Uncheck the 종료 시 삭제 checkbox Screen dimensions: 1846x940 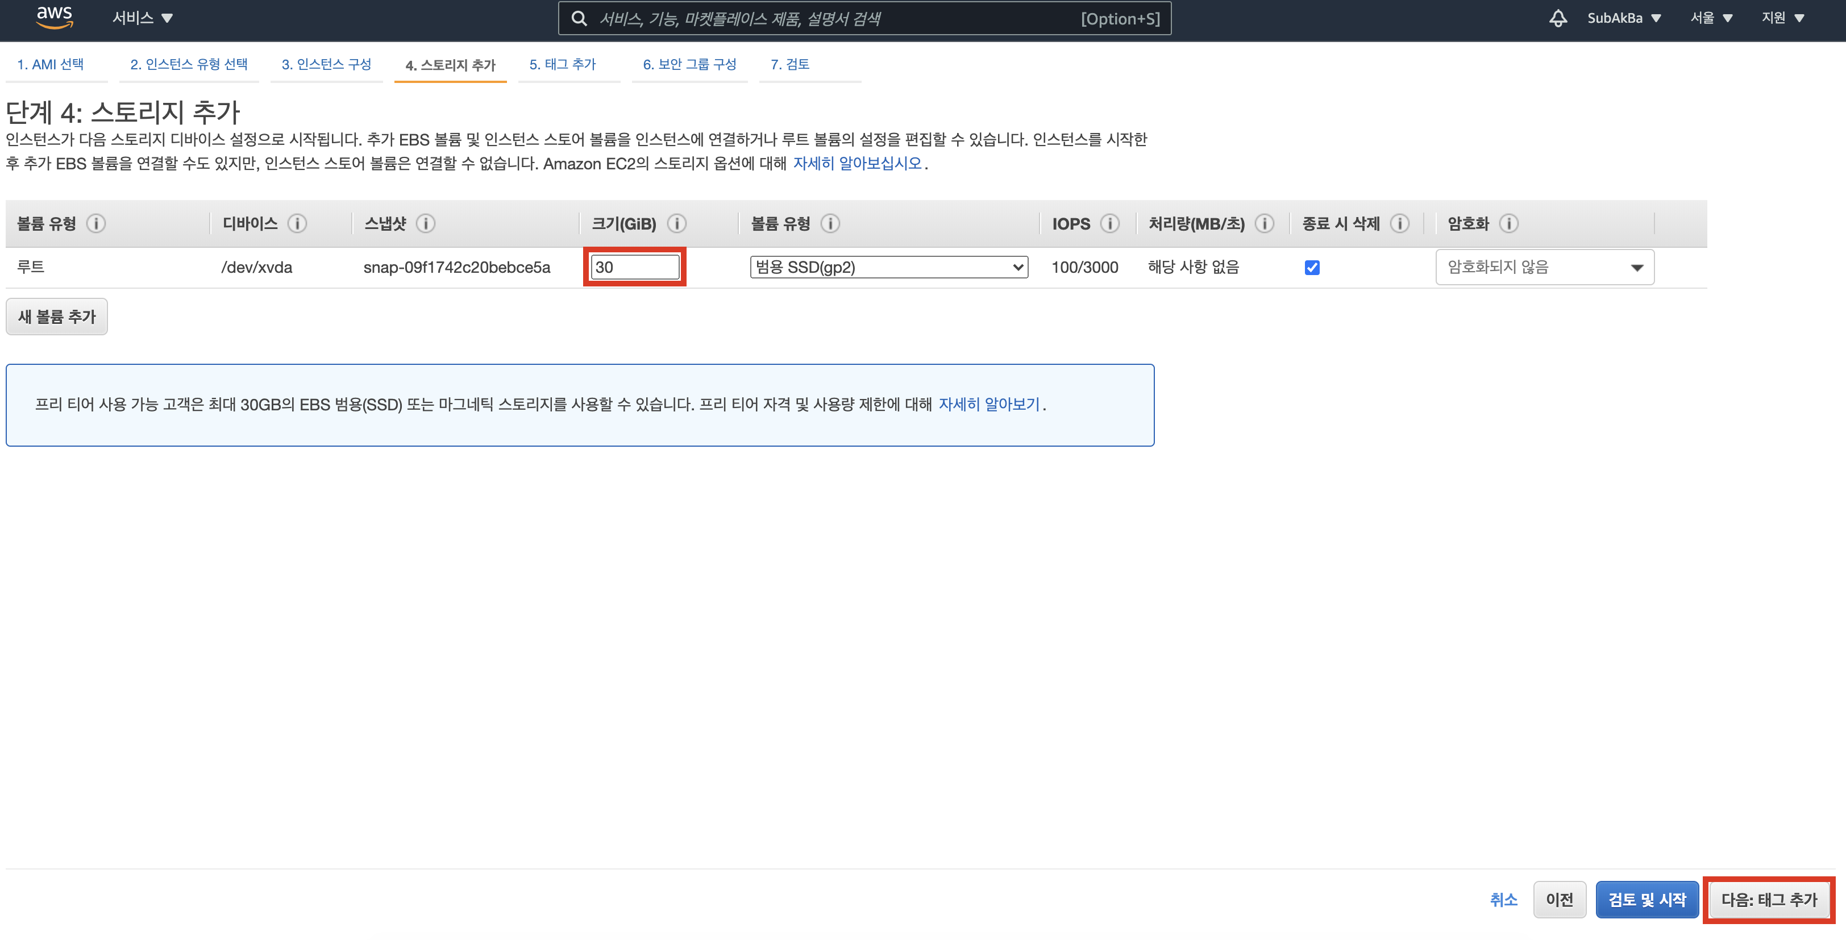[1312, 267]
